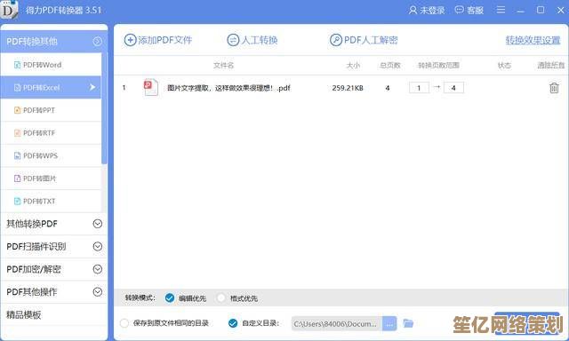The width and height of the screenshot is (569, 341).
Task: Expand the PDF扫描件识别 section
Action: pos(98,246)
